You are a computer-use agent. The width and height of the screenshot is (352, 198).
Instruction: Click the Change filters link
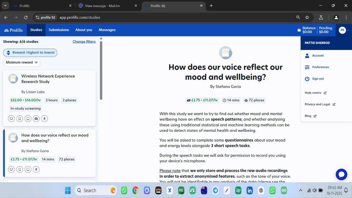click(84, 42)
